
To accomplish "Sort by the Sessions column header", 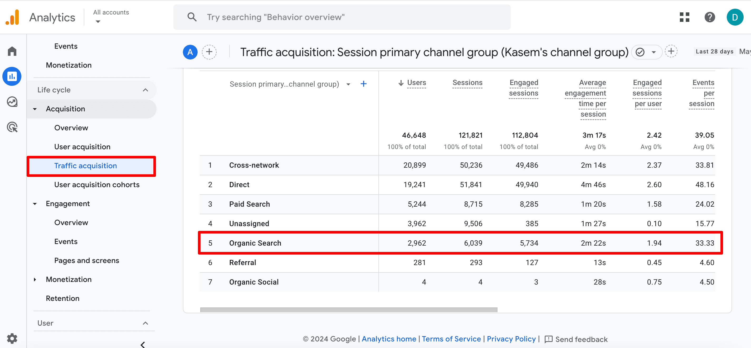I will 467,83.
